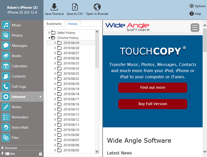
Task: Select the 2019/08/08 tree item
Action: (x=71, y=135)
